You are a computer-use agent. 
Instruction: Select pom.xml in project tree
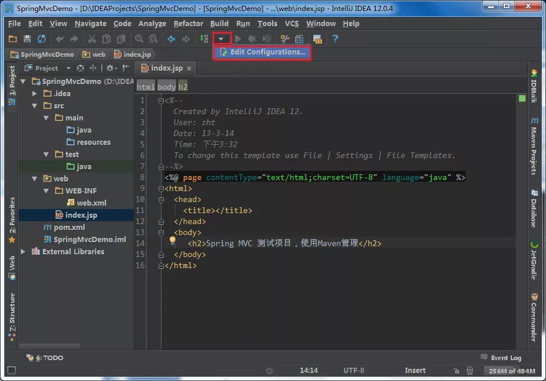pos(64,227)
